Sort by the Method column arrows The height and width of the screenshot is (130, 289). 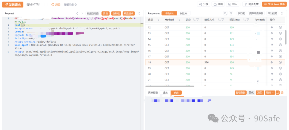[x=178, y=20]
